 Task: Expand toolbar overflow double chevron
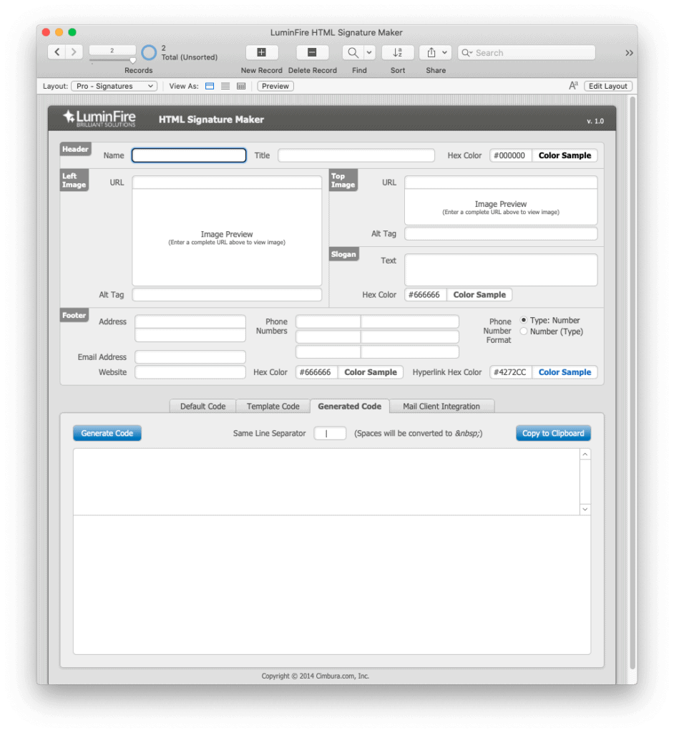tap(629, 53)
